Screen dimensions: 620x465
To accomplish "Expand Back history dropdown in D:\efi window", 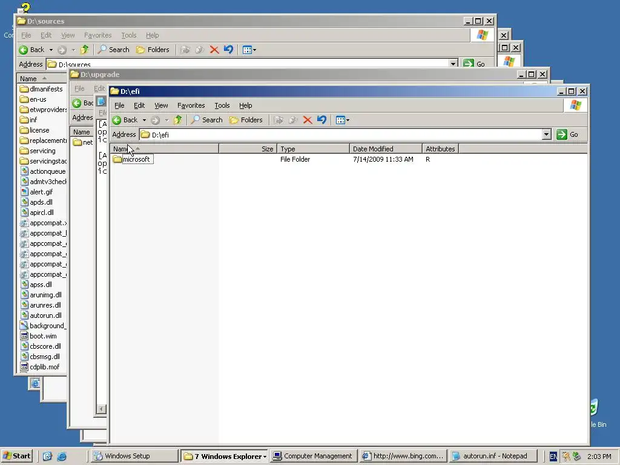I will click(x=144, y=120).
